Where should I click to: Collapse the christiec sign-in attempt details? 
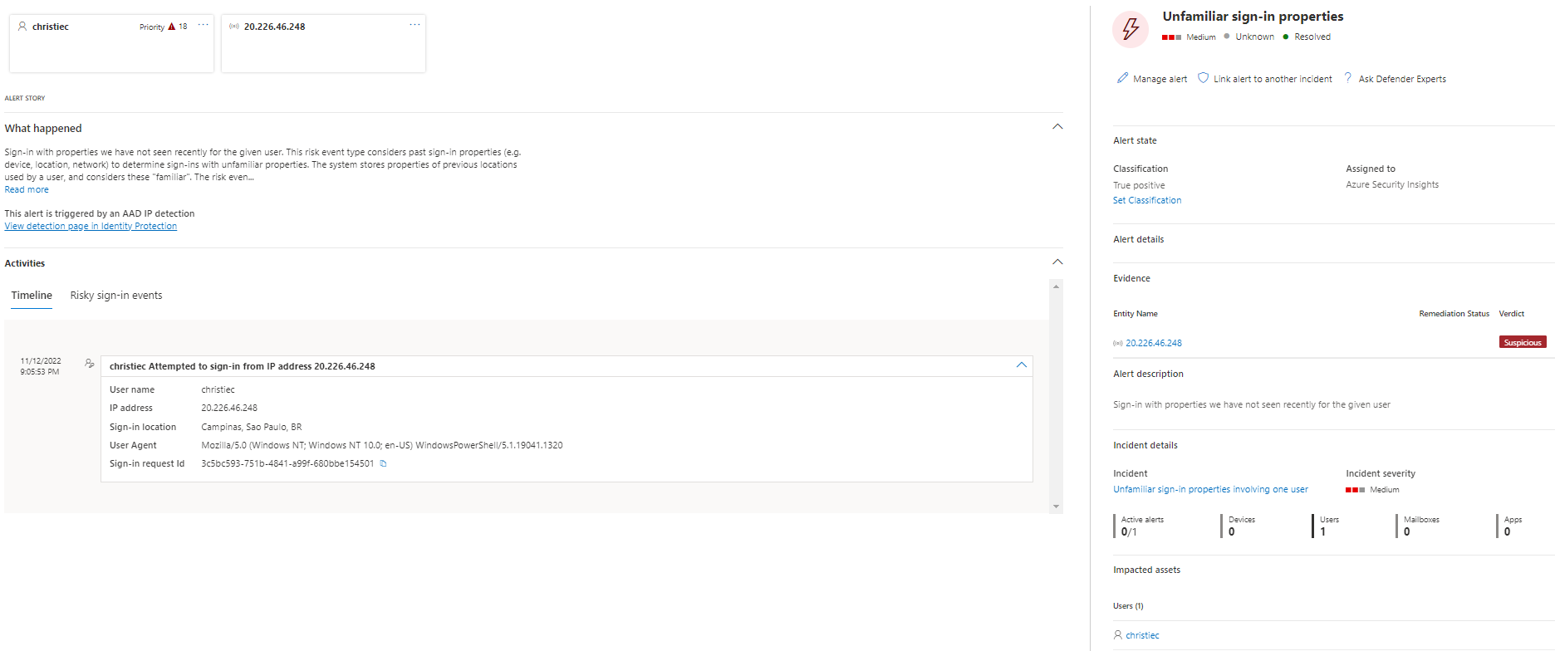tap(1021, 365)
